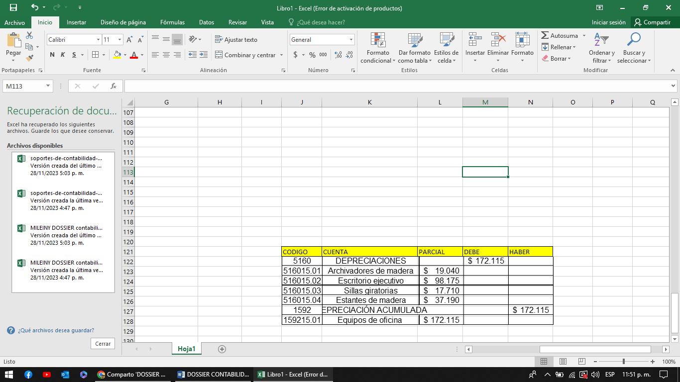This screenshot has width=680, height=382.
Task: Open Estilos de celda gallery
Action: pos(446,48)
